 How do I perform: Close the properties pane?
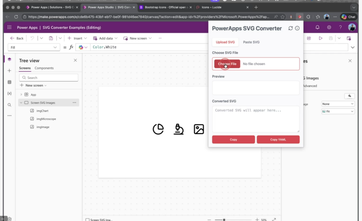tap(350, 61)
